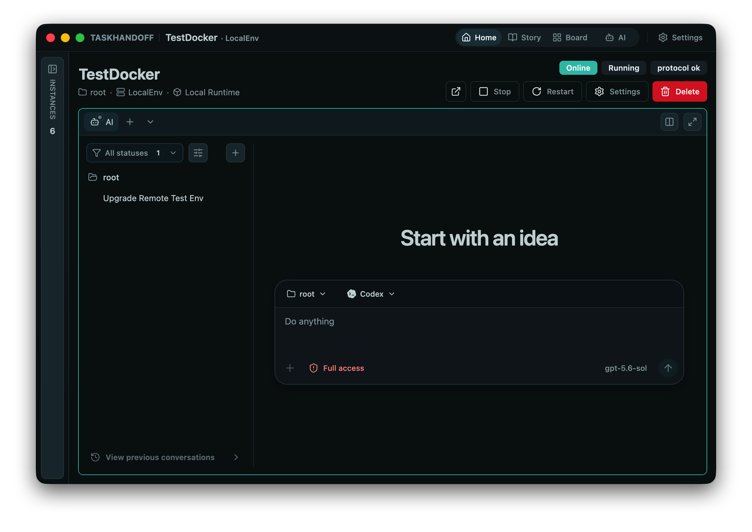Click the LocalEnv breadcrumb
Screen dimensions: 752x532
140,92
